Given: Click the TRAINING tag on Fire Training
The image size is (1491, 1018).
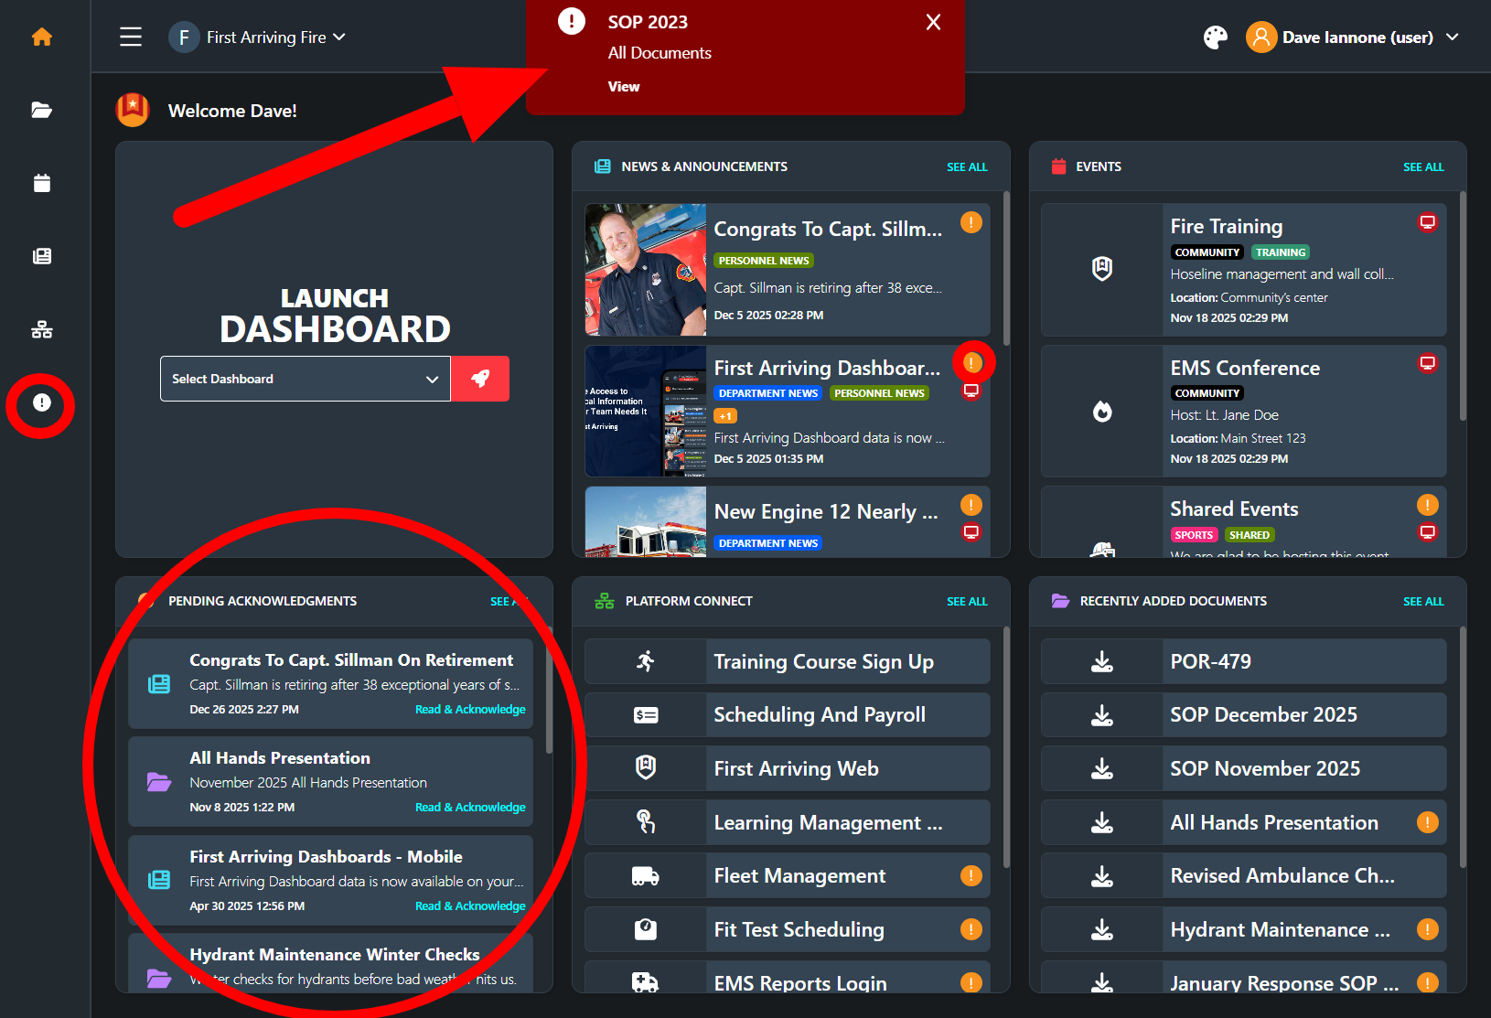Looking at the screenshot, I should [x=1281, y=252].
